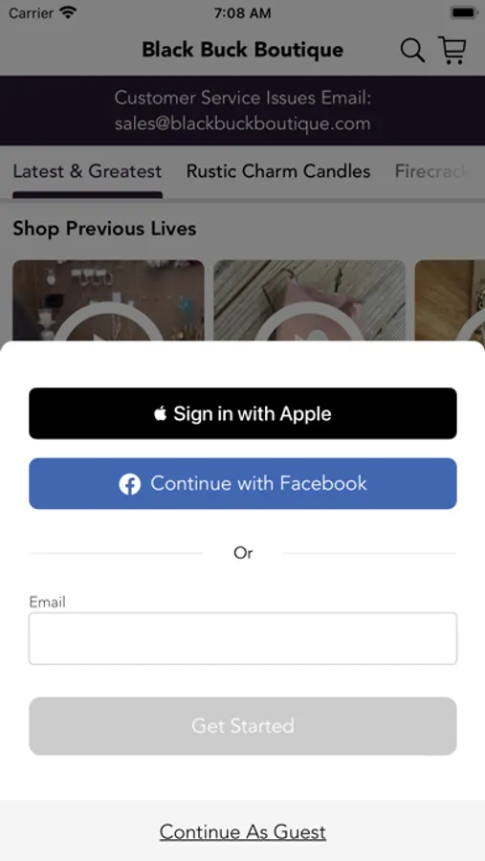This screenshot has width=485, height=861.
Task: Choose Continue As Guest link
Action: pyautogui.click(x=243, y=832)
